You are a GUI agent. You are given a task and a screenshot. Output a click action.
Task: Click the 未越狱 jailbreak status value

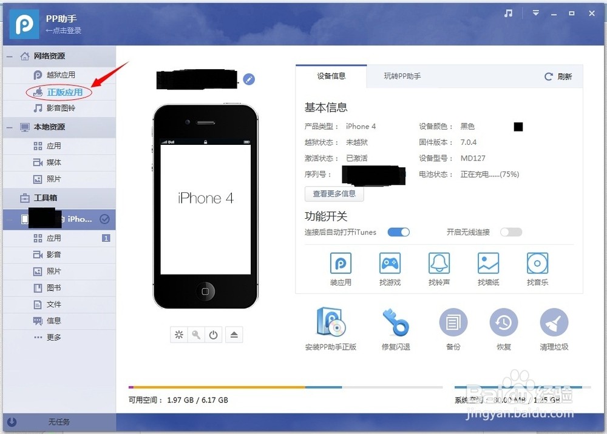[x=356, y=142]
